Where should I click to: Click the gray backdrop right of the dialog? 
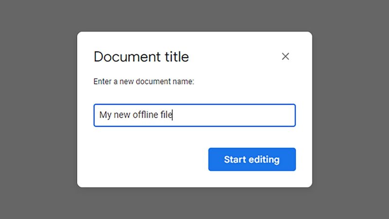[x=350, y=109]
